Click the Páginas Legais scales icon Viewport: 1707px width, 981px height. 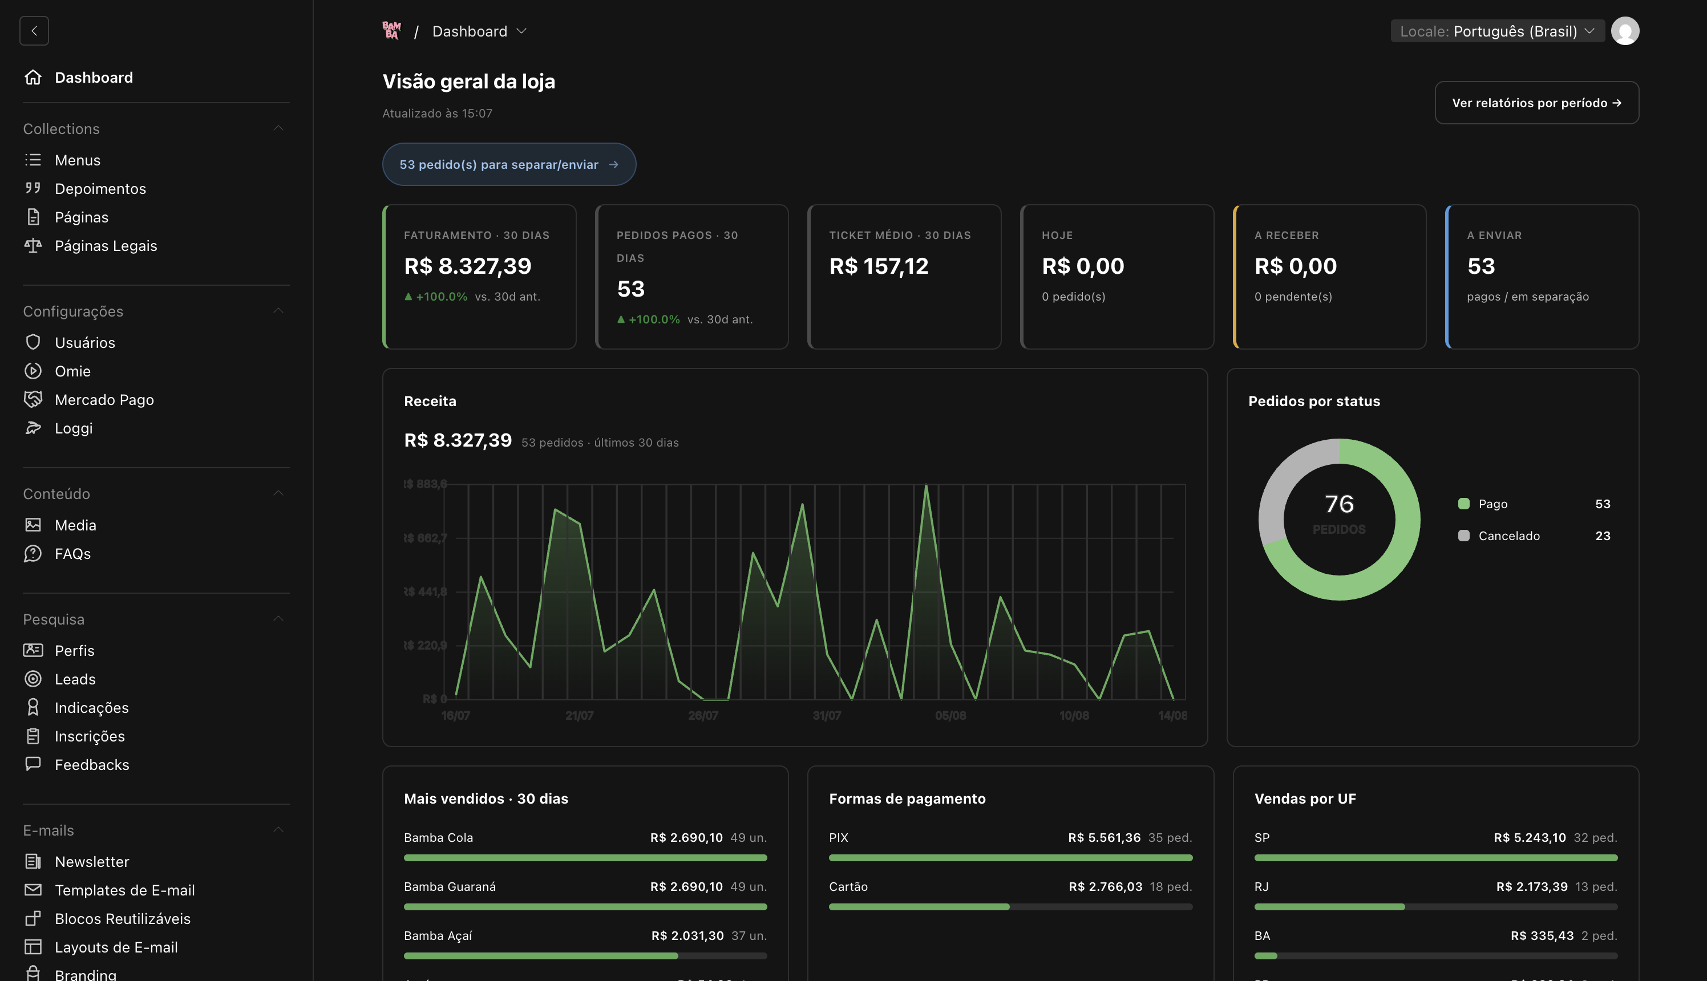click(x=33, y=245)
